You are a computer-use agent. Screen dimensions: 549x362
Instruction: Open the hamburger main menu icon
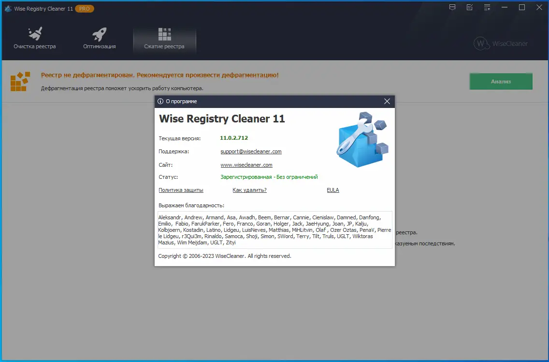(x=487, y=7)
